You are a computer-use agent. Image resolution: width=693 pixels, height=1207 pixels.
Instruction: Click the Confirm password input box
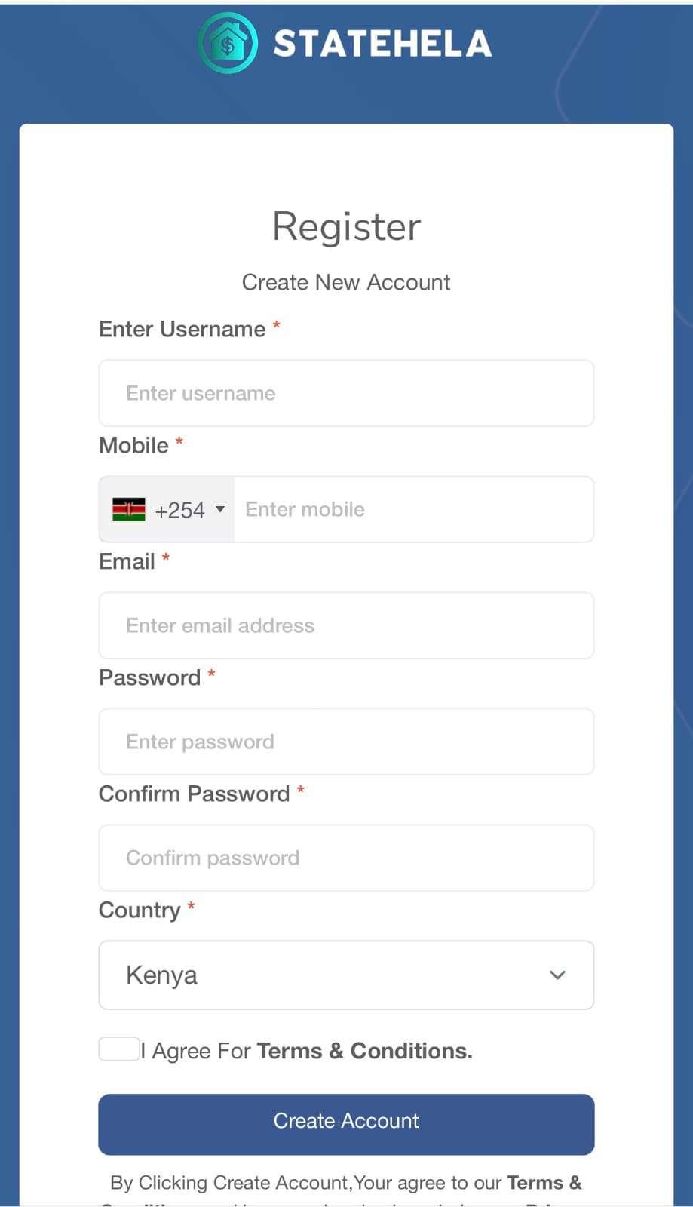[x=346, y=858]
